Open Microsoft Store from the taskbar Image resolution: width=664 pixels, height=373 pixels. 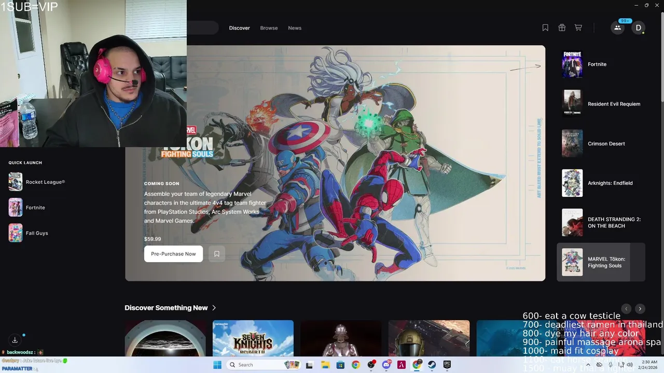pyautogui.click(x=340, y=365)
